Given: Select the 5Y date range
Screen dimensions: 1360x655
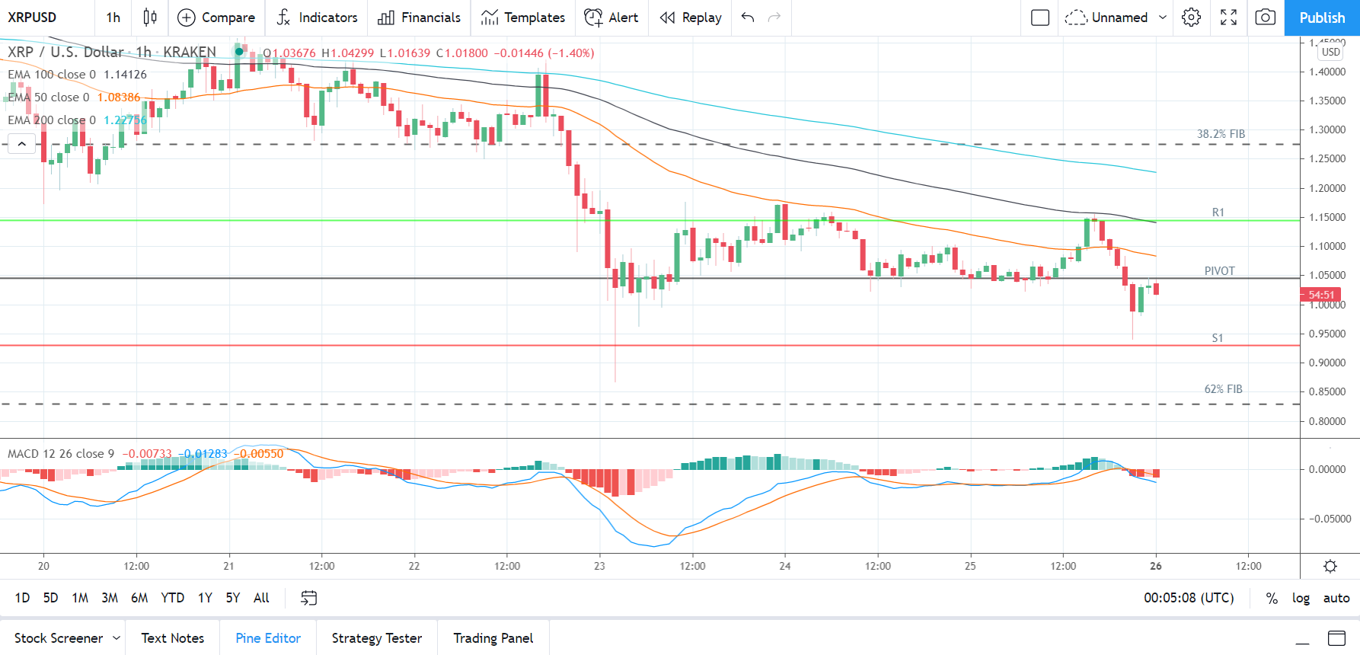Looking at the screenshot, I should tap(233, 598).
